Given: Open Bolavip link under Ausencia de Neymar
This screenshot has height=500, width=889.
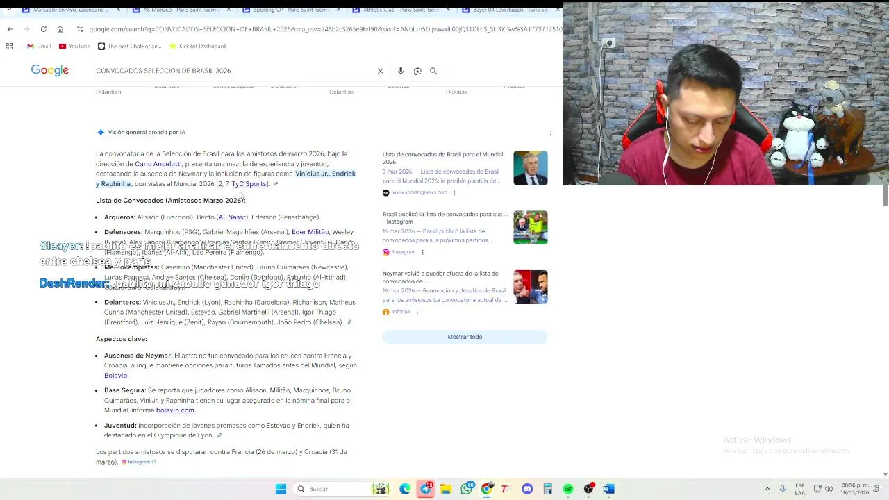Looking at the screenshot, I should coord(116,376).
